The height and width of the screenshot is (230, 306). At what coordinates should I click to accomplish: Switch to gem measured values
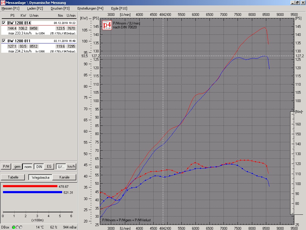click(x=18, y=167)
